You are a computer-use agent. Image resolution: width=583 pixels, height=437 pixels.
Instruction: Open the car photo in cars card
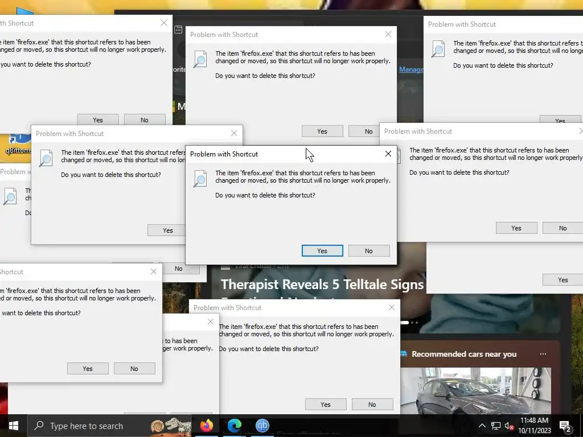click(x=475, y=391)
